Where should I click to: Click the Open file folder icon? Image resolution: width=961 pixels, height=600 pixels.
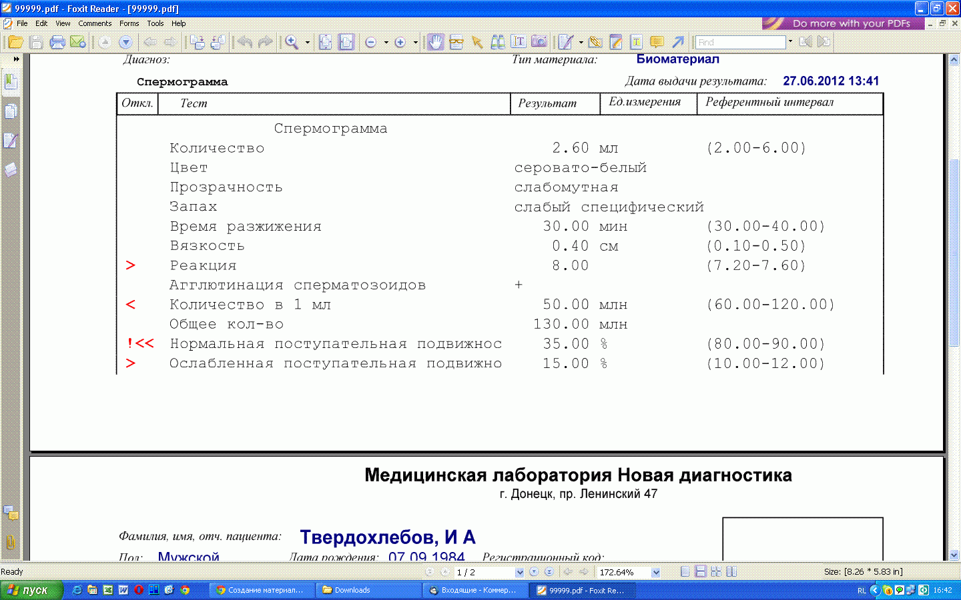[x=15, y=42]
